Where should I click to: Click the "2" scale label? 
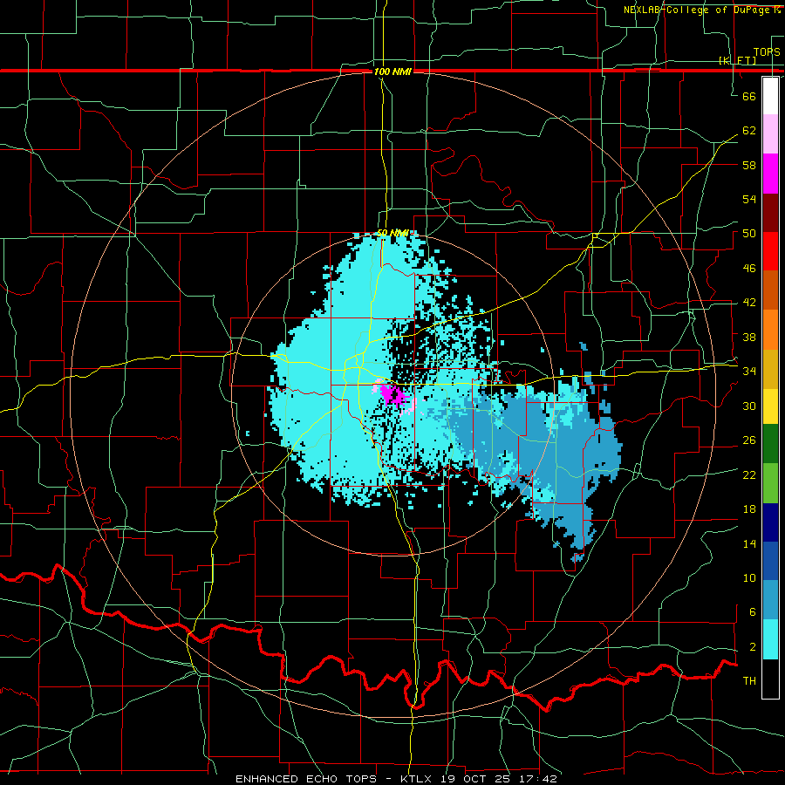[x=753, y=647]
